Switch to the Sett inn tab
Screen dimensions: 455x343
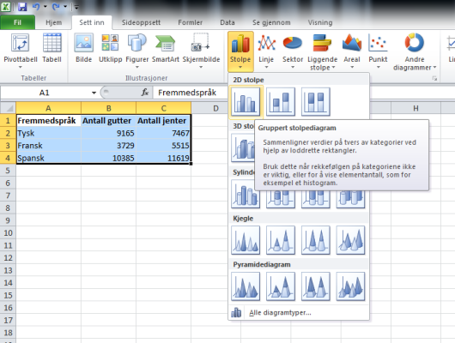(x=92, y=22)
